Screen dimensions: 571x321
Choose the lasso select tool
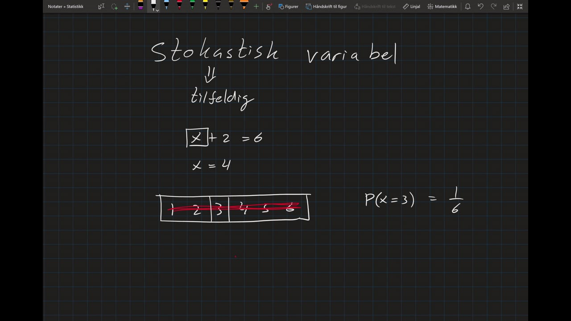pos(115,6)
